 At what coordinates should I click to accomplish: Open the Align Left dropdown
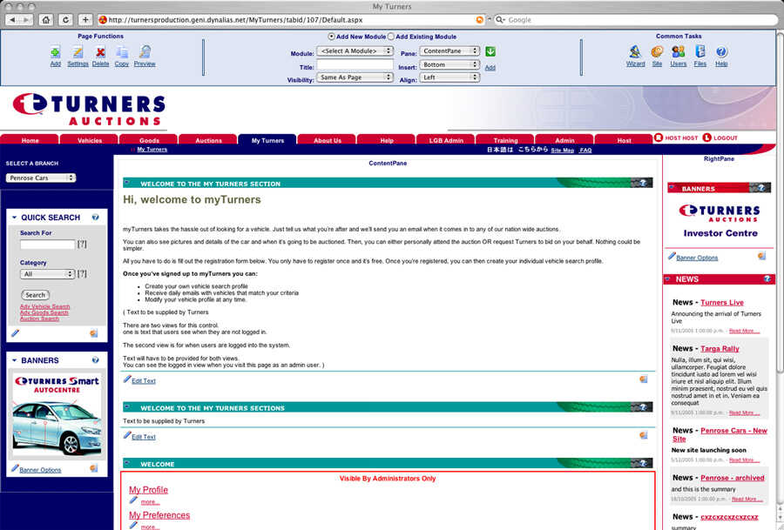pos(450,77)
